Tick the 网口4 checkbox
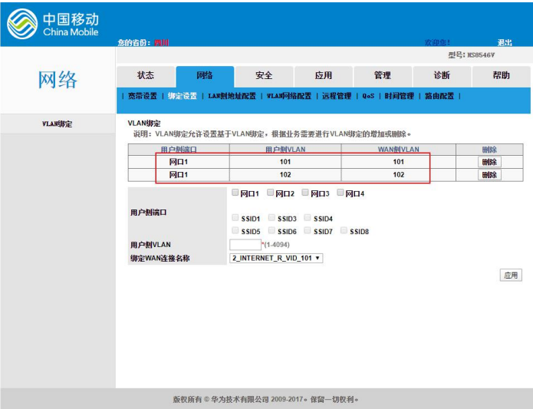The width and height of the screenshot is (533, 409). pos(341,193)
